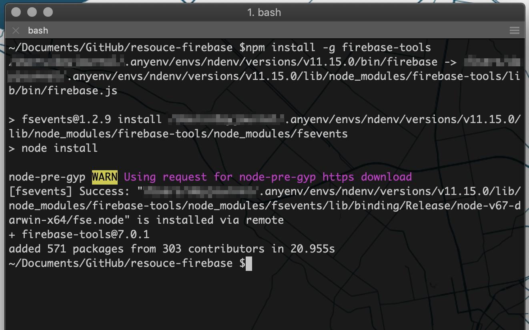Click the 'Using request for node-pre-gyp https download' message
529x330 pixels.
[x=268, y=177]
